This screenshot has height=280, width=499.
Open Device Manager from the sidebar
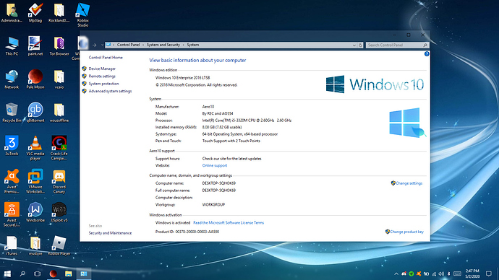pyautogui.click(x=102, y=69)
